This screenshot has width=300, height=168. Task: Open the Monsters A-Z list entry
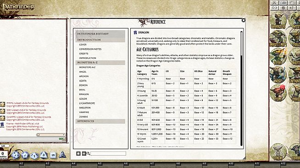point(87,67)
